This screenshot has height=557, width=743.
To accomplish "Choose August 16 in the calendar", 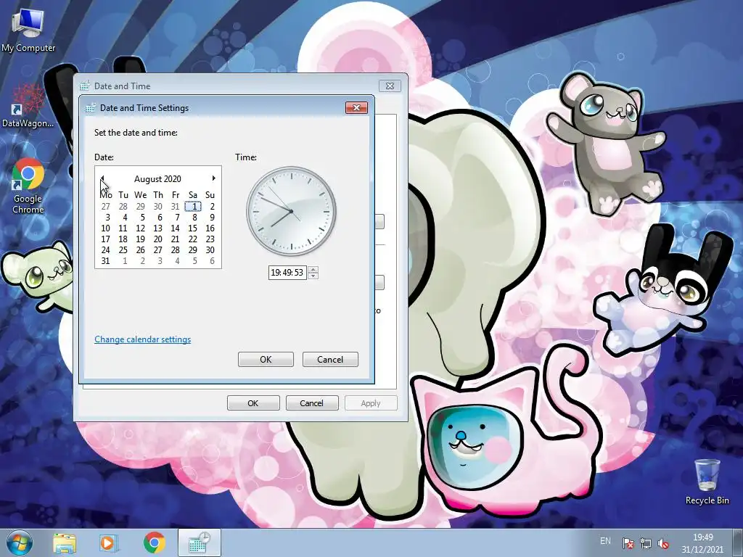I will click(x=210, y=228).
